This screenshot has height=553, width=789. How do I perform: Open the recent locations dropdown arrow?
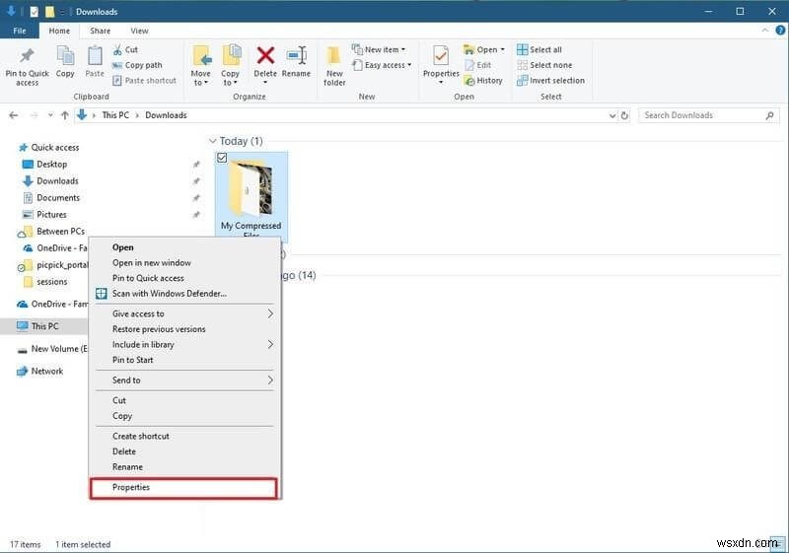(50, 115)
